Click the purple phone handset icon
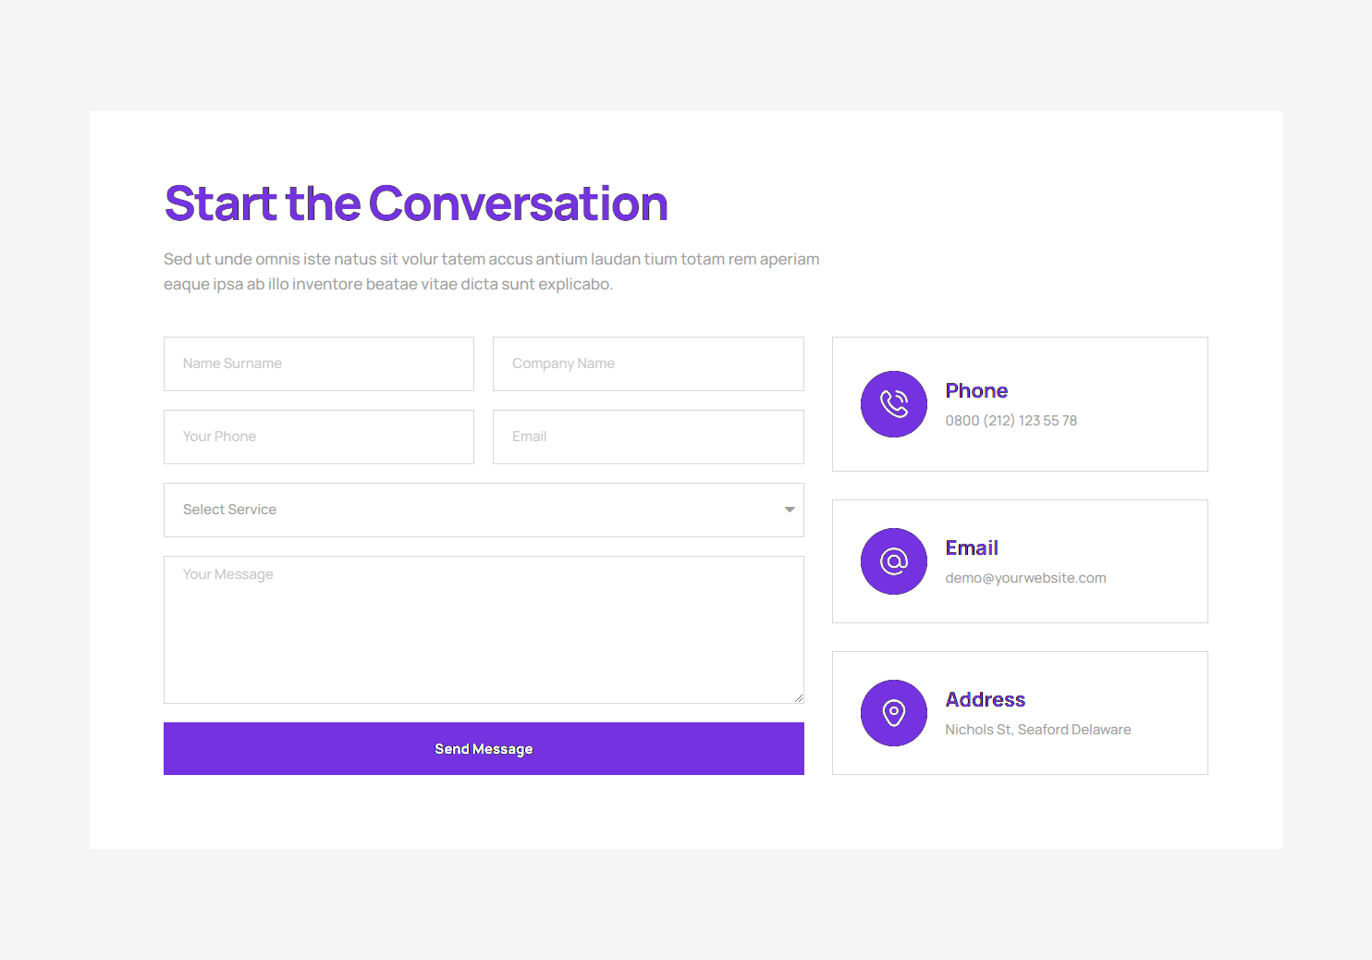The image size is (1372, 960). 893,404
